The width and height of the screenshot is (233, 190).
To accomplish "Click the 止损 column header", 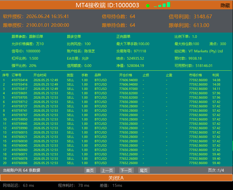I will click(x=146, y=75).
